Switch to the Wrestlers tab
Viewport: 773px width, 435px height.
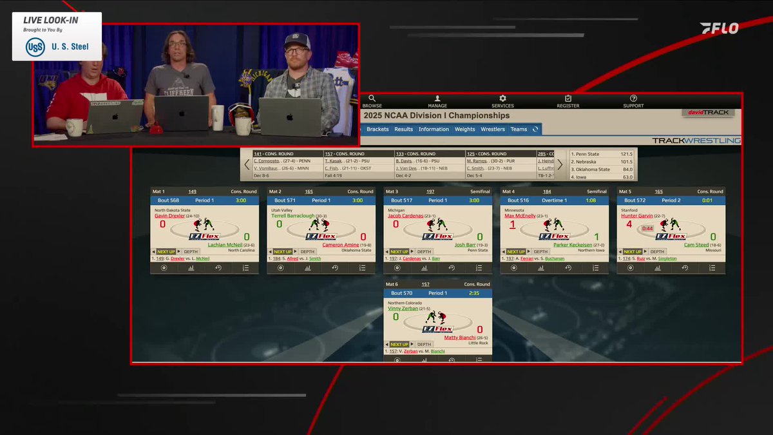click(x=493, y=130)
